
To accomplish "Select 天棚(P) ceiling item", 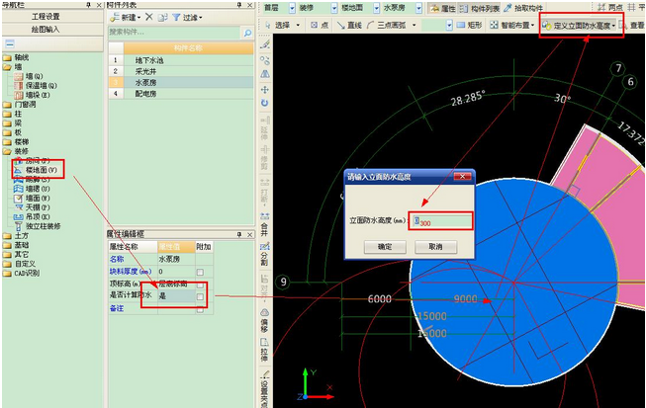I will 32,207.
